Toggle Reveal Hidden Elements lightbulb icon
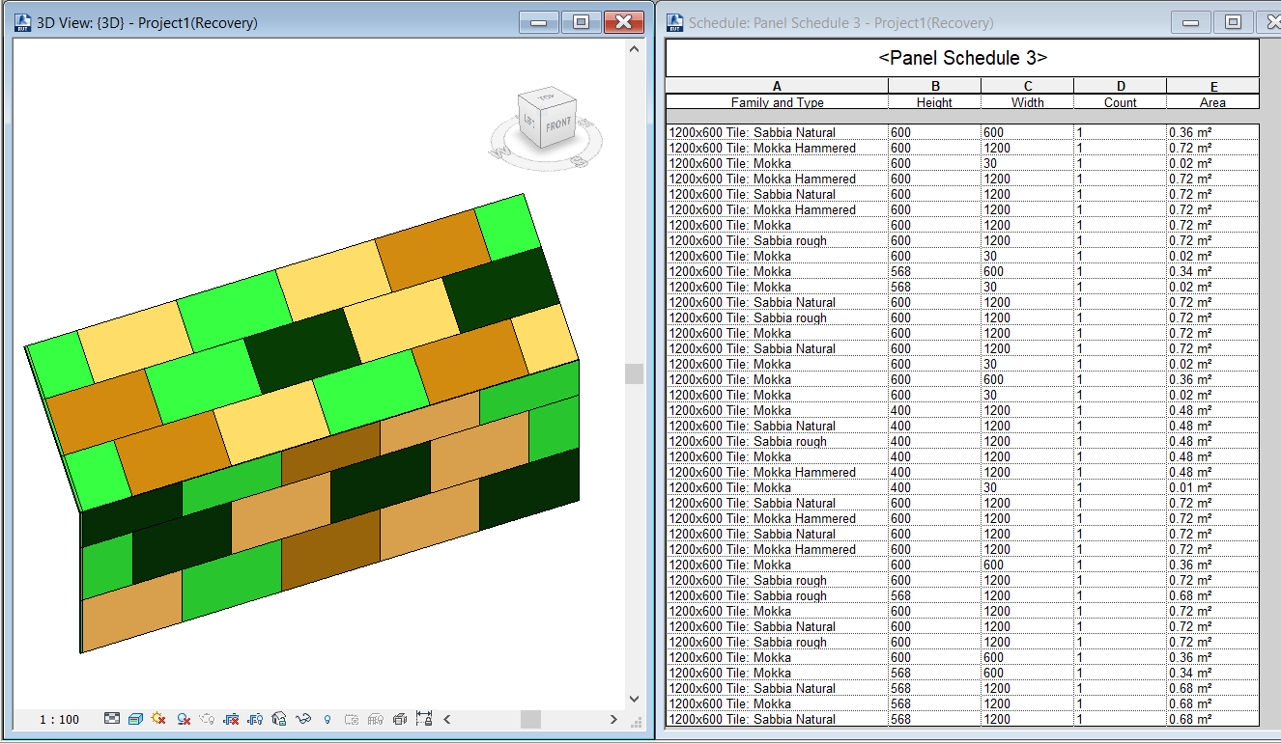The image size is (1281, 744). tap(327, 719)
